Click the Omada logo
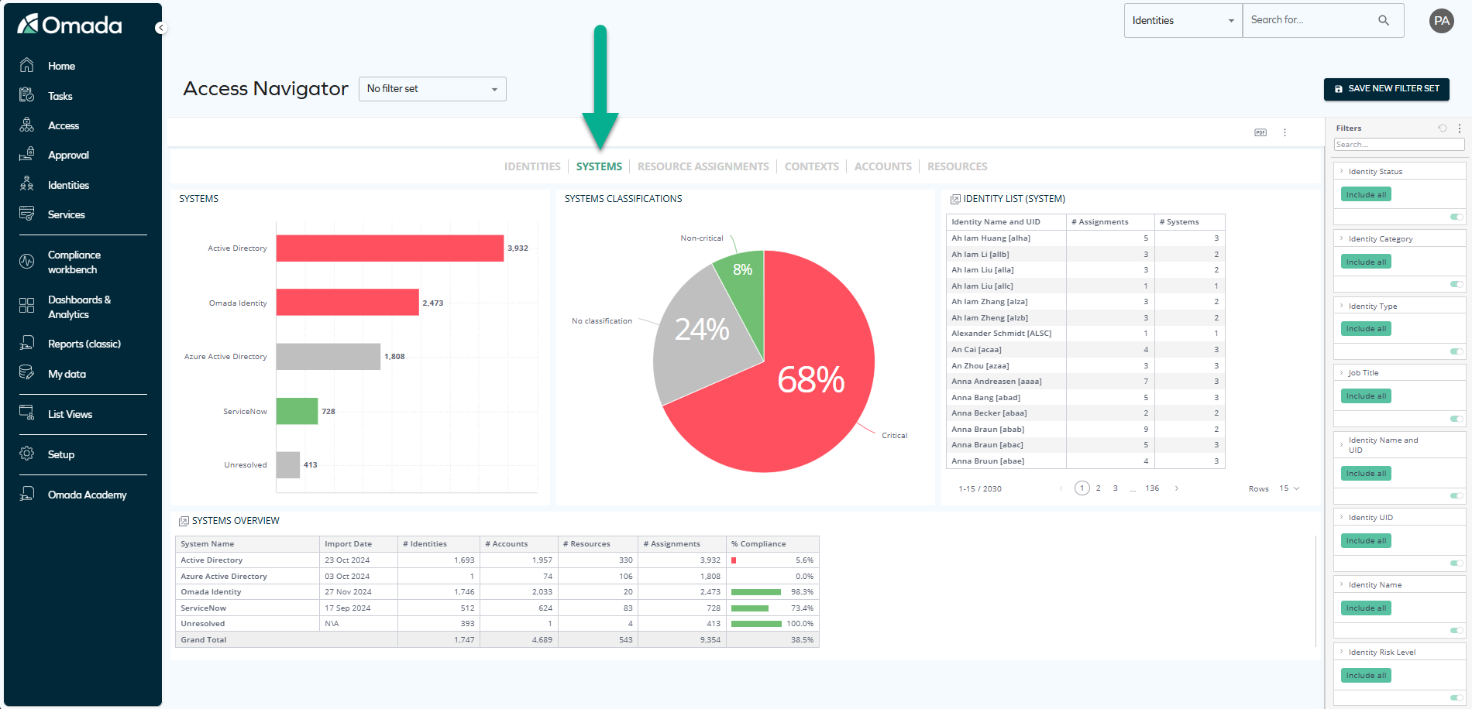 pyautogui.click(x=70, y=25)
